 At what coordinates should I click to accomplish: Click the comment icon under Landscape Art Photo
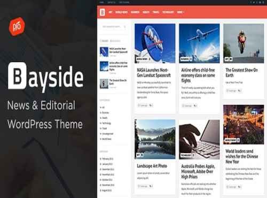pos(151,186)
